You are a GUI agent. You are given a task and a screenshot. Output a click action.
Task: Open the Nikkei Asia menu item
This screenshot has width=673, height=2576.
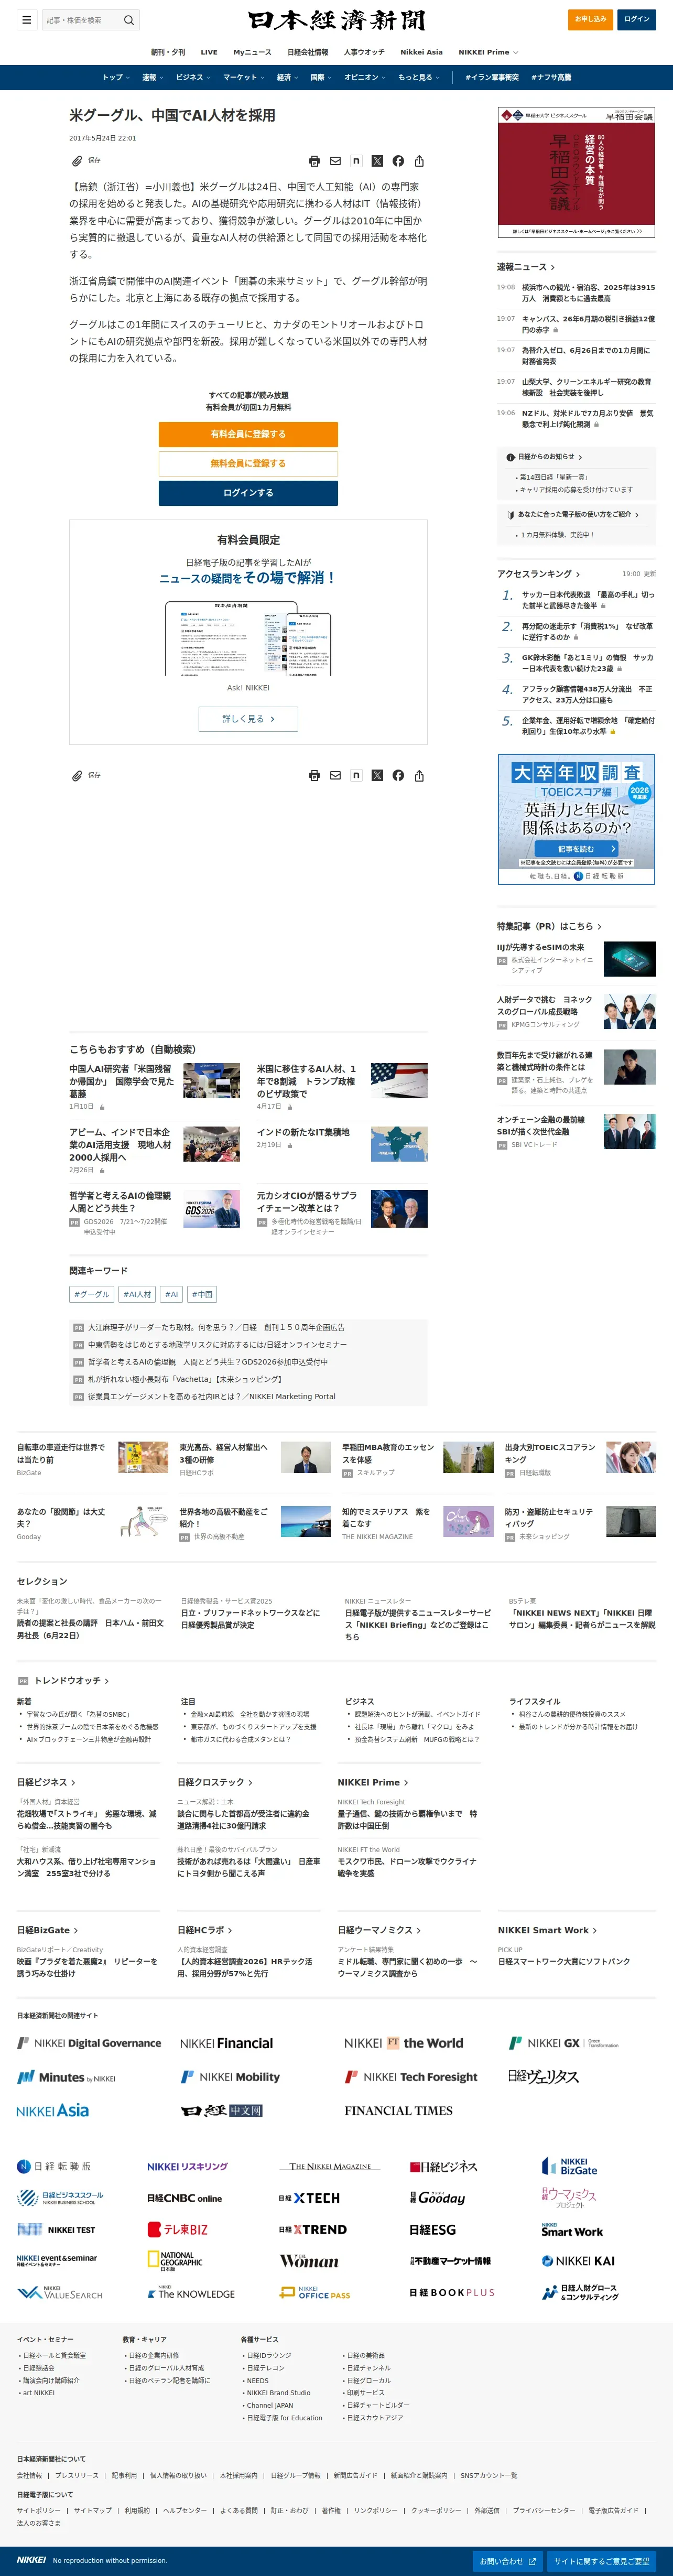pos(421,52)
